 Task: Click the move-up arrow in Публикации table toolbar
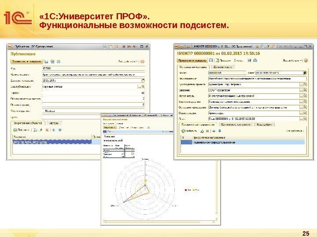click(x=54, y=130)
